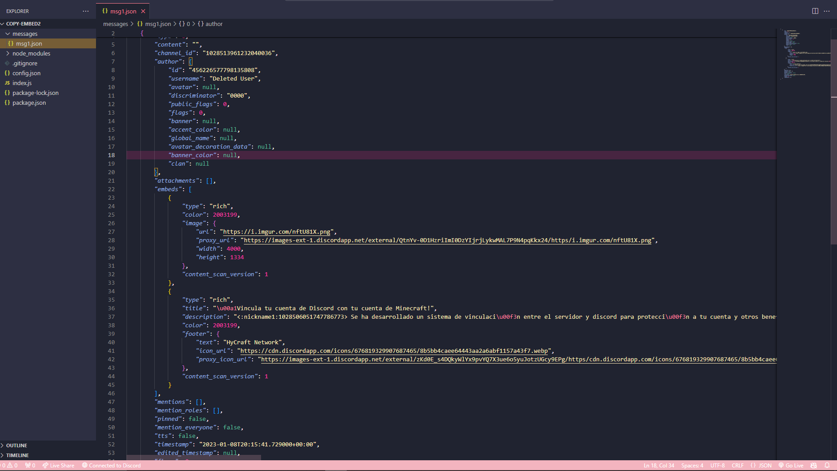Screen dimensions: 837x471
Task: Change end of line sequence CRLF
Action: [737, 466]
